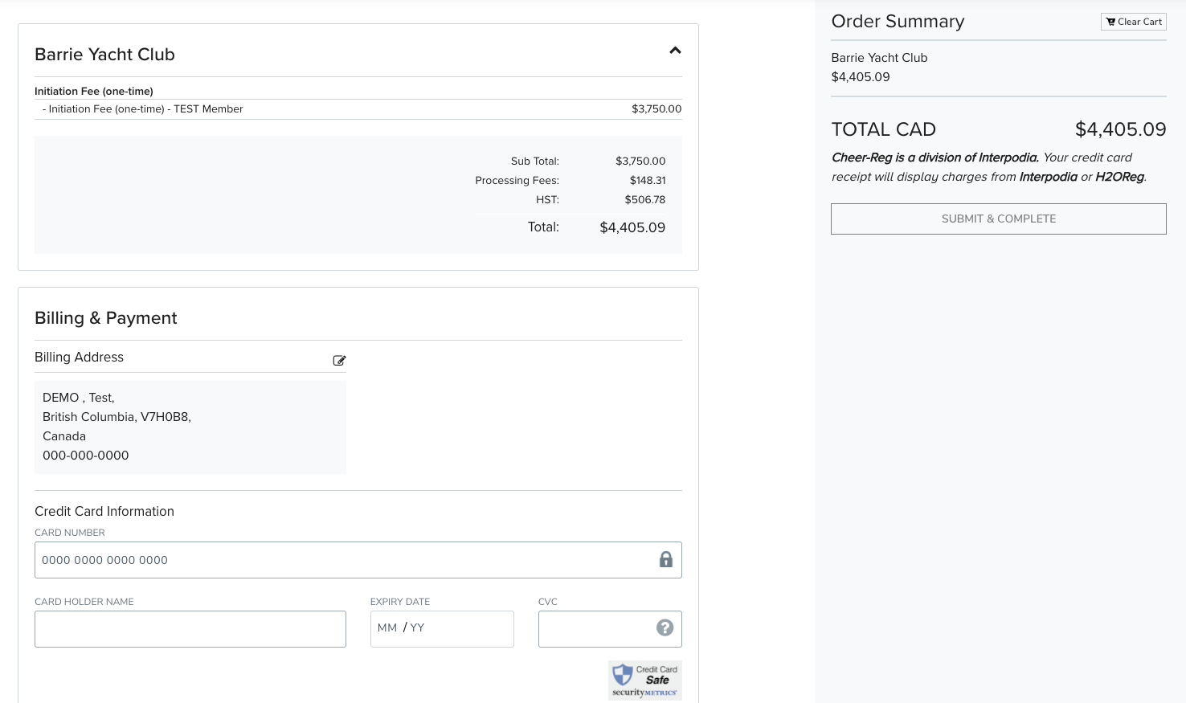Clear the cart with Clear Cart button
Image resolution: width=1186 pixels, height=703 pixels.
[1133, 22]
